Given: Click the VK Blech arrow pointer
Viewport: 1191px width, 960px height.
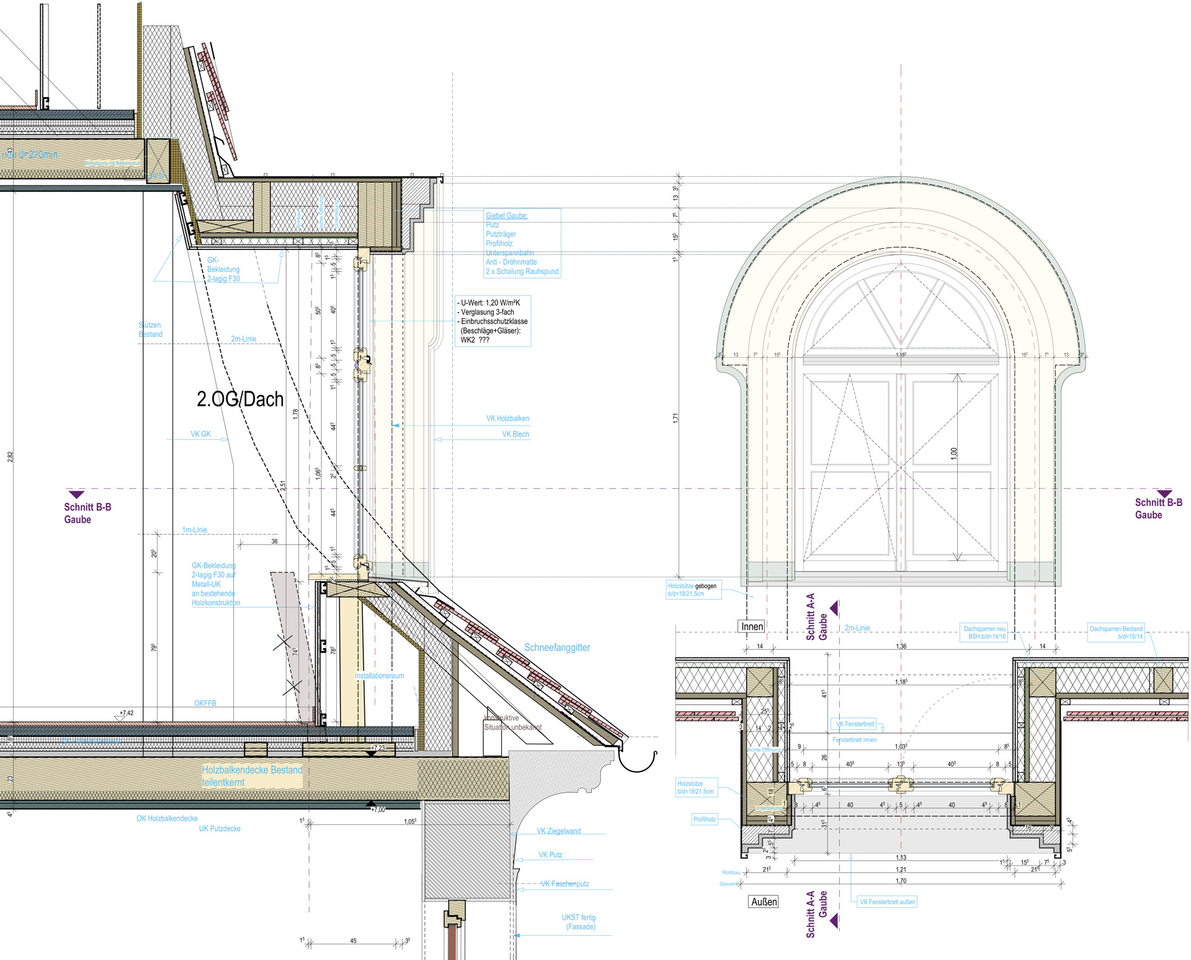Looking at the screenshot, I should [x=438, y=440].
